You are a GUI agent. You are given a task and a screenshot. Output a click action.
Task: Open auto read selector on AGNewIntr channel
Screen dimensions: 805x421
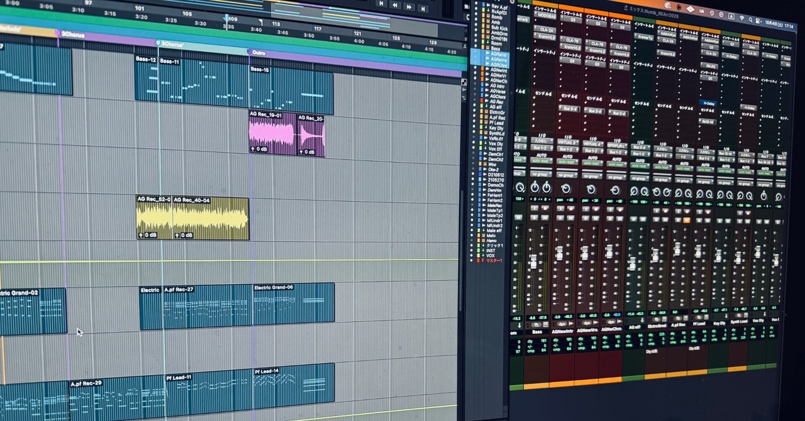[567, 162]
